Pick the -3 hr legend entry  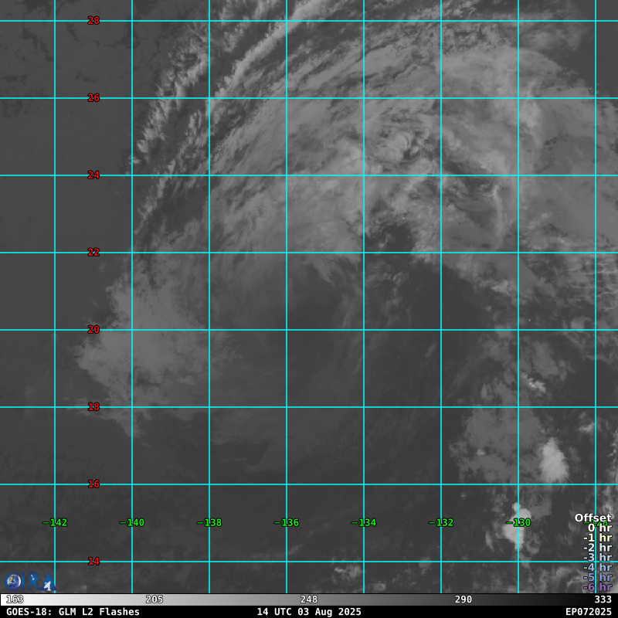pyautogui.click(x=597, y=557)
